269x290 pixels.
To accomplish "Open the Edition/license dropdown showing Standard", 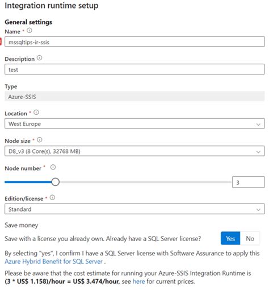I will coord(134,209).
